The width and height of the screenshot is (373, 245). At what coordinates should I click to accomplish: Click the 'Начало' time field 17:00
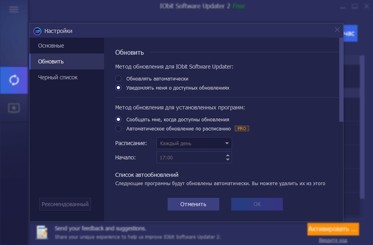point(190,157)
